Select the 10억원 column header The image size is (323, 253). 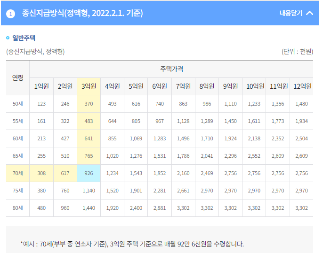pyautogui.click(x=254, y=86)
